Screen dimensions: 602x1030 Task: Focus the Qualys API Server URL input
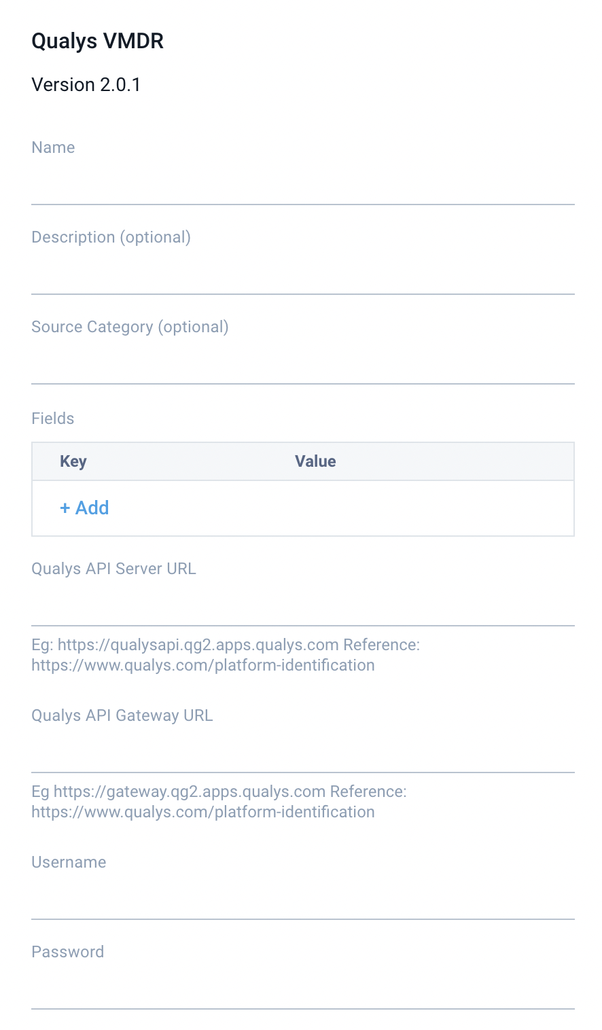302,607
